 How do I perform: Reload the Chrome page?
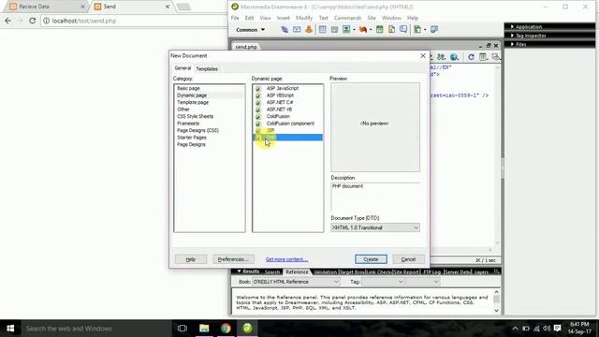click(x=32, y=21)
